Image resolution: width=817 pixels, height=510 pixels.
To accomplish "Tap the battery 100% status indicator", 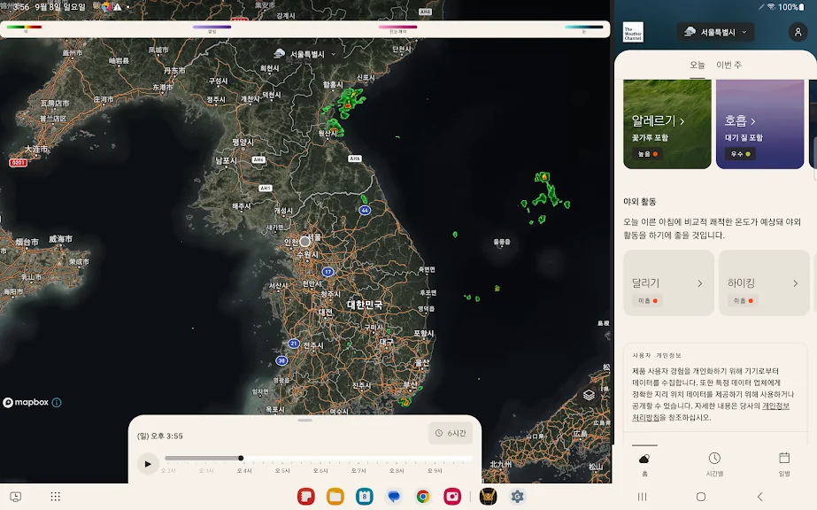I will coord(791,7).
